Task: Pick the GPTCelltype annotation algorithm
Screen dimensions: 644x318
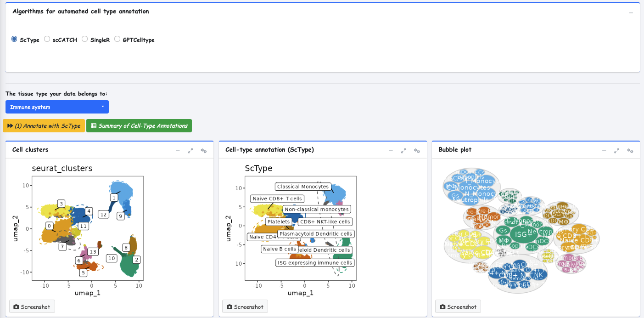Action: [x=118, y=40]
